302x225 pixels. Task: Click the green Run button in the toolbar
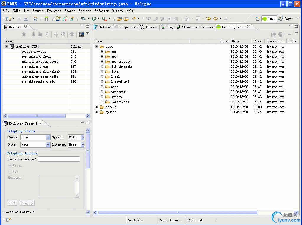pyautogui.click(x=94, y=19)
